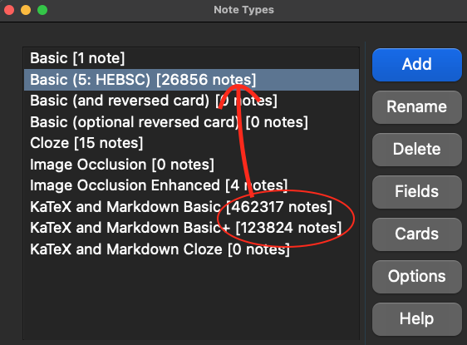
Task: Select KaTeX and Markdown Cloze entry
Action: tap(191, 249)
